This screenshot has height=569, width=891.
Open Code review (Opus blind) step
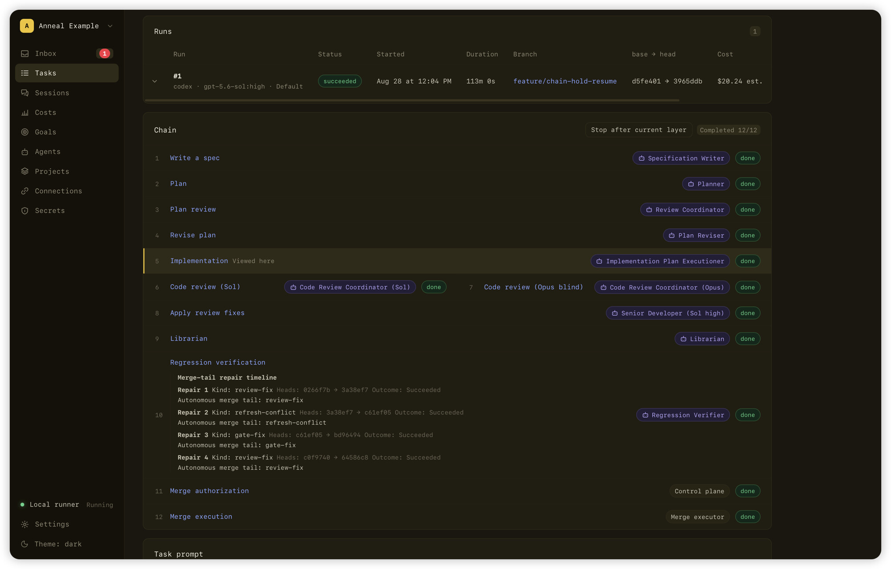click(x=533, y=287)
